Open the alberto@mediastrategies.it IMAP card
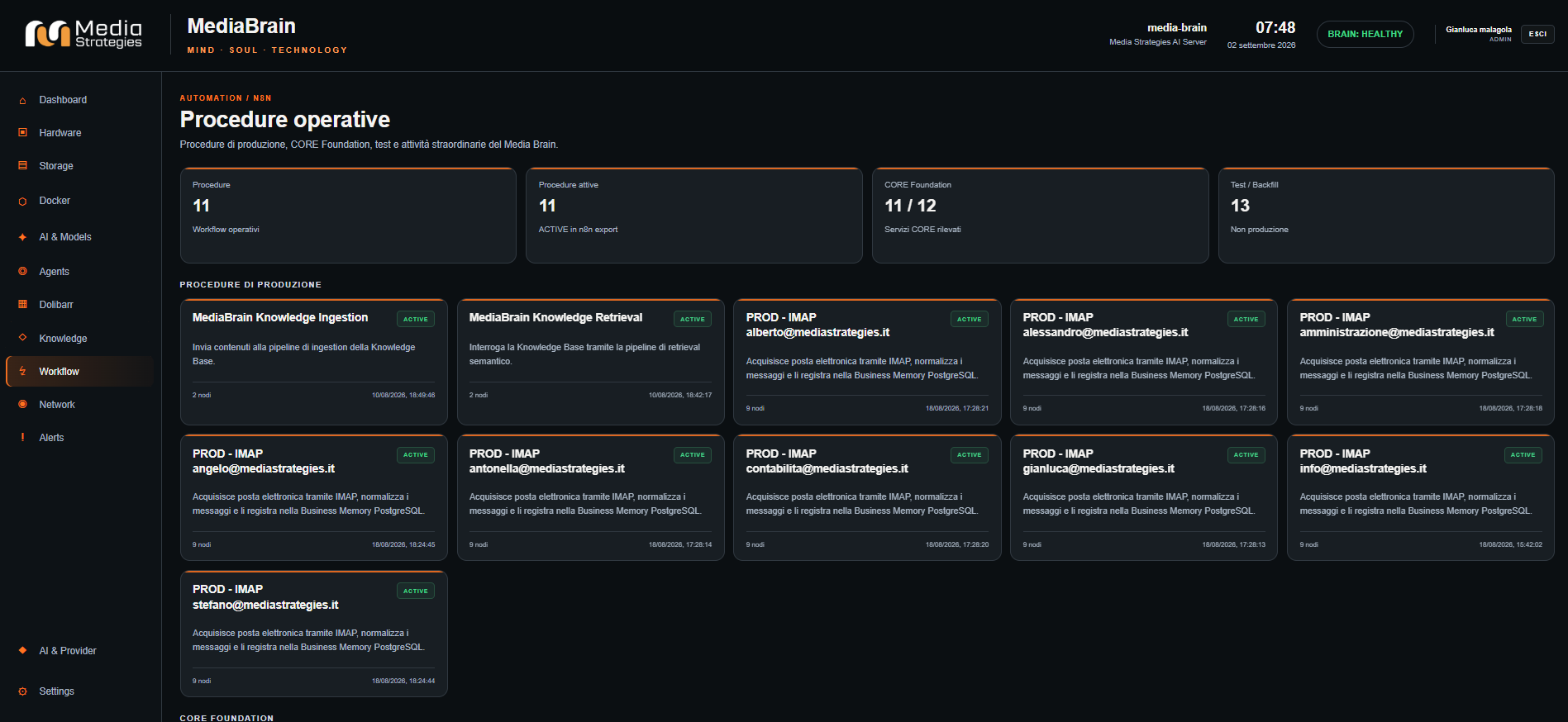This screenshot has height=722, width=1568. 867,362
